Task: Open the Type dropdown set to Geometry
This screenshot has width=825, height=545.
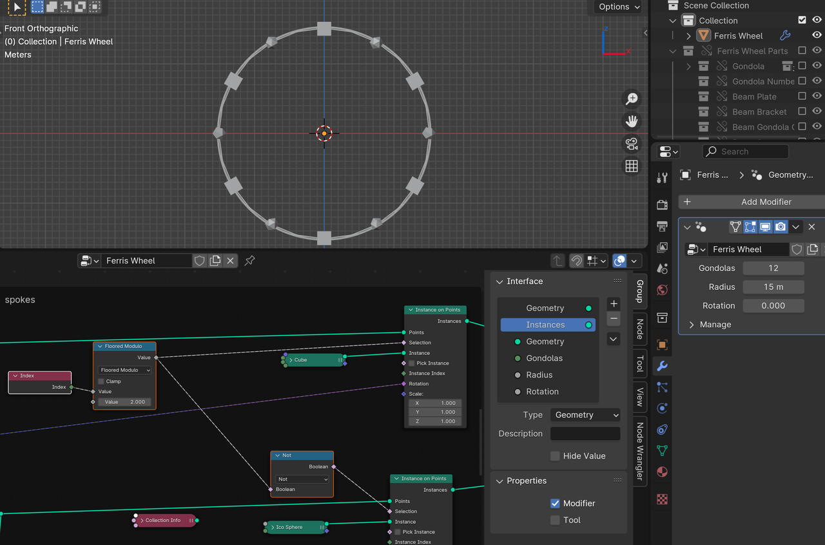Action: pyautogui.click(x=585, y=416)
